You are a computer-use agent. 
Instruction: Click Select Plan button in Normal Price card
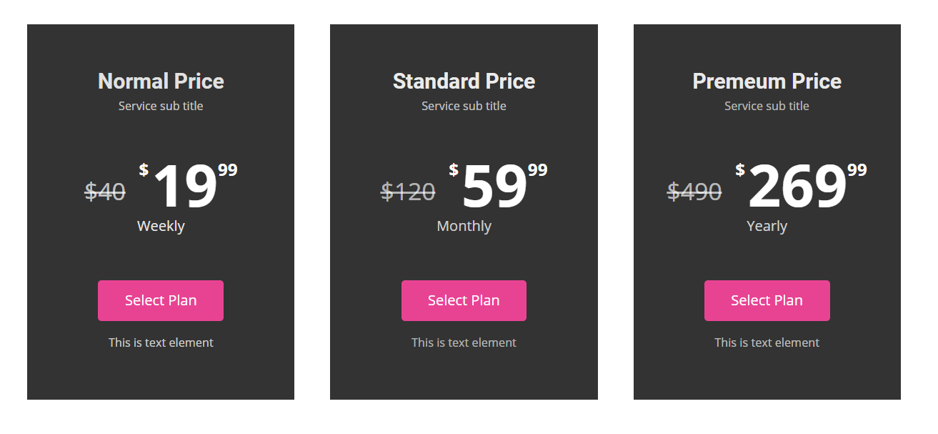pyautogui.click(x=161, y=300)
